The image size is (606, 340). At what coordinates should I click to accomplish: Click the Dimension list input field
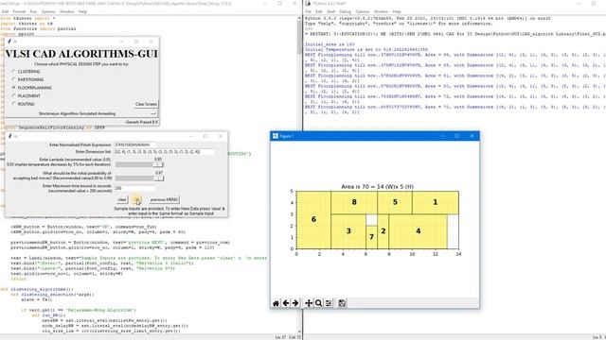(164, 152)
